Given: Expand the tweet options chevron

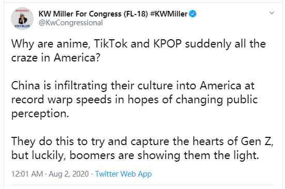Looking at the screenshot, I should [272, 13].
